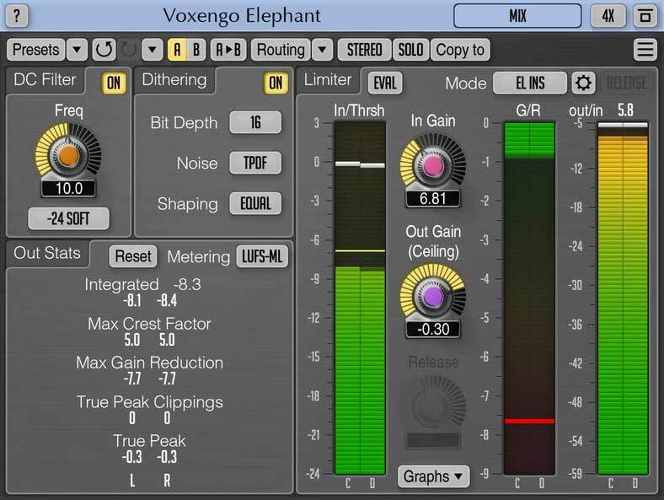664x500 pixels.
Task: Click the Max Crest Factor label
Action: [149, 324]
